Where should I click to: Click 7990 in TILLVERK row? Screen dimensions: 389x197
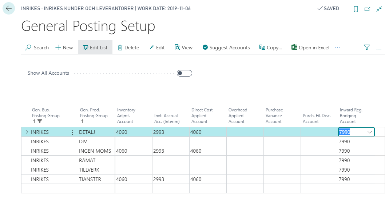(356, 170)
